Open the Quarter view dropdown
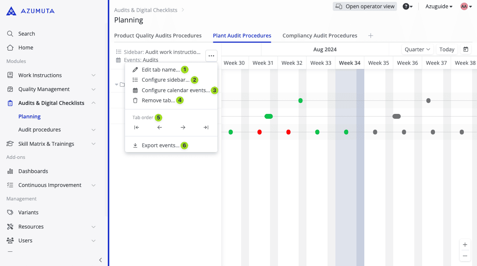Viewport: 477px width, 266px height. click(417, 49)
